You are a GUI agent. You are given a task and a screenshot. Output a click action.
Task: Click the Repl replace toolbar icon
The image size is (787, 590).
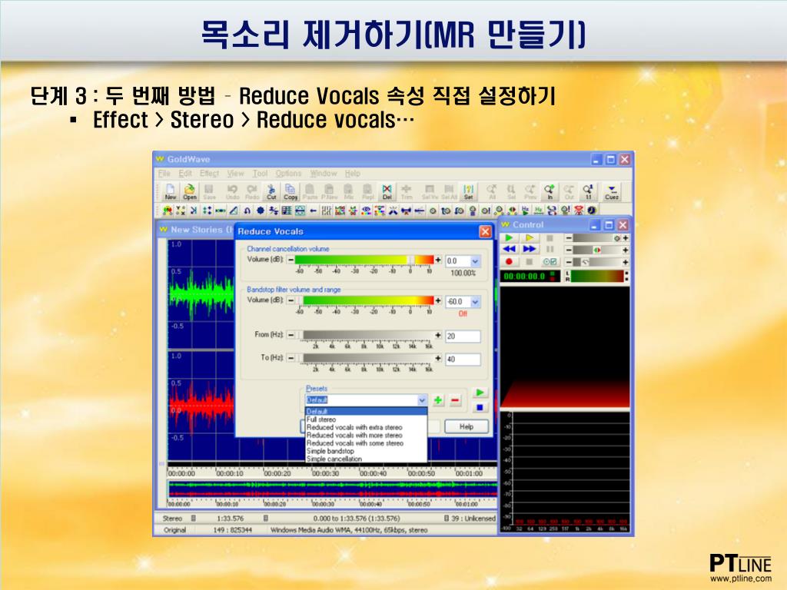click(368, 191)
